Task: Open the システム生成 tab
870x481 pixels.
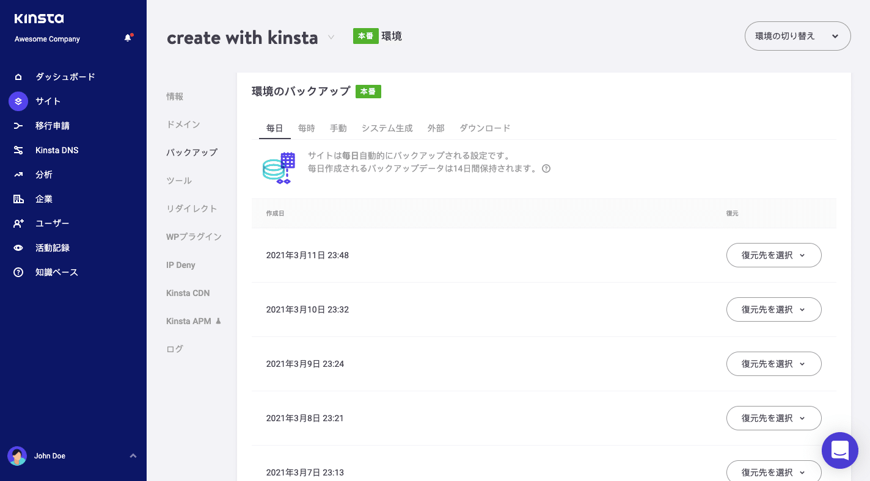Action: 387,128
